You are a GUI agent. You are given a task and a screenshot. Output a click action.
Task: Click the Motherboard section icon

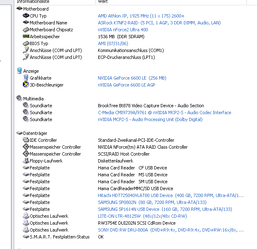19,9
